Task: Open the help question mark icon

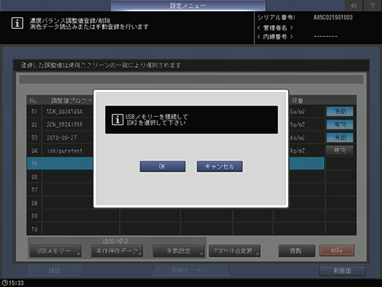Action: pos(372,5)
